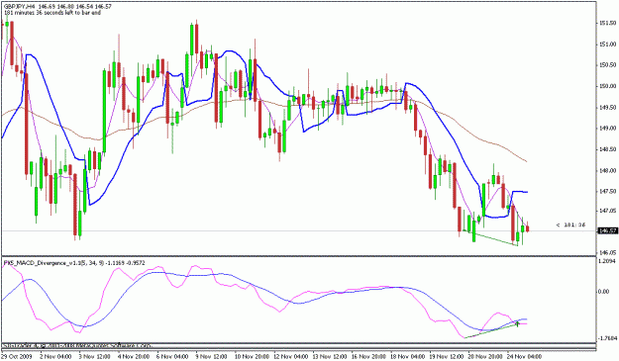Click the 146.05 price axis label
The width and height of the screenshot is (619, 361).
(x=608, y=252)
